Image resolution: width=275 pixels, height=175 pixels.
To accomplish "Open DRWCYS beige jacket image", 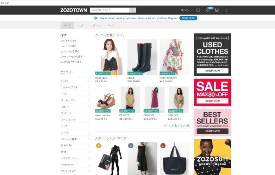I will coord(178,99).
